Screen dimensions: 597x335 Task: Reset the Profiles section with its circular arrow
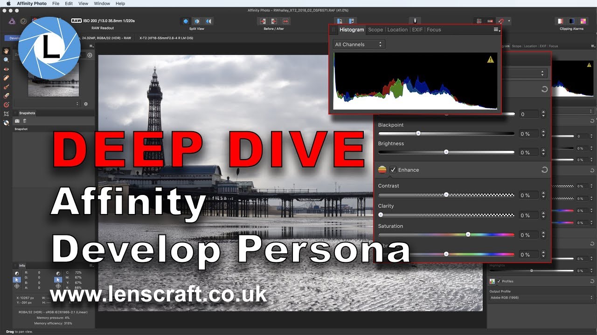click(x=592, y=281)
